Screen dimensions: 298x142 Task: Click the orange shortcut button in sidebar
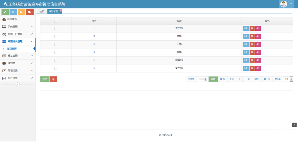[22, 12]
